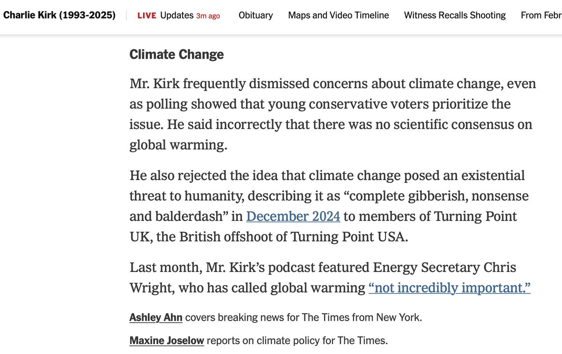Visit Ashley Ahn's author page
Screen dimensions: 562x354
(155, 317)
